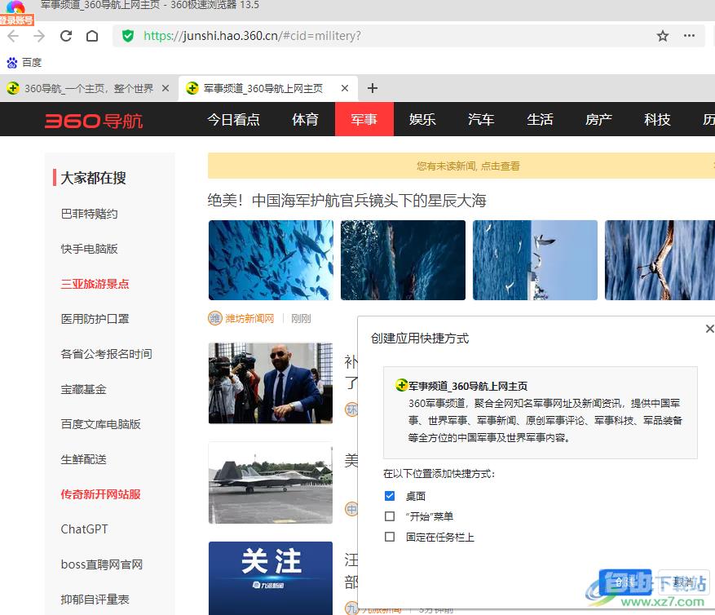Open the 百度 bookmark
This screenshot has width=715, height=615.
[24, 63]
